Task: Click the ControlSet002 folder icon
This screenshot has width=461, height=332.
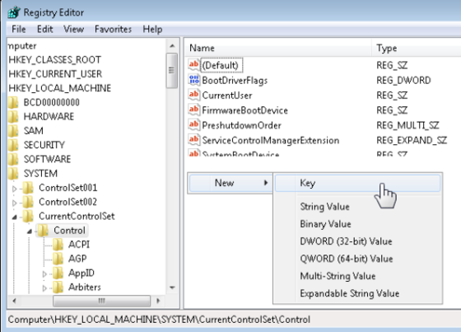Action: 28,202
